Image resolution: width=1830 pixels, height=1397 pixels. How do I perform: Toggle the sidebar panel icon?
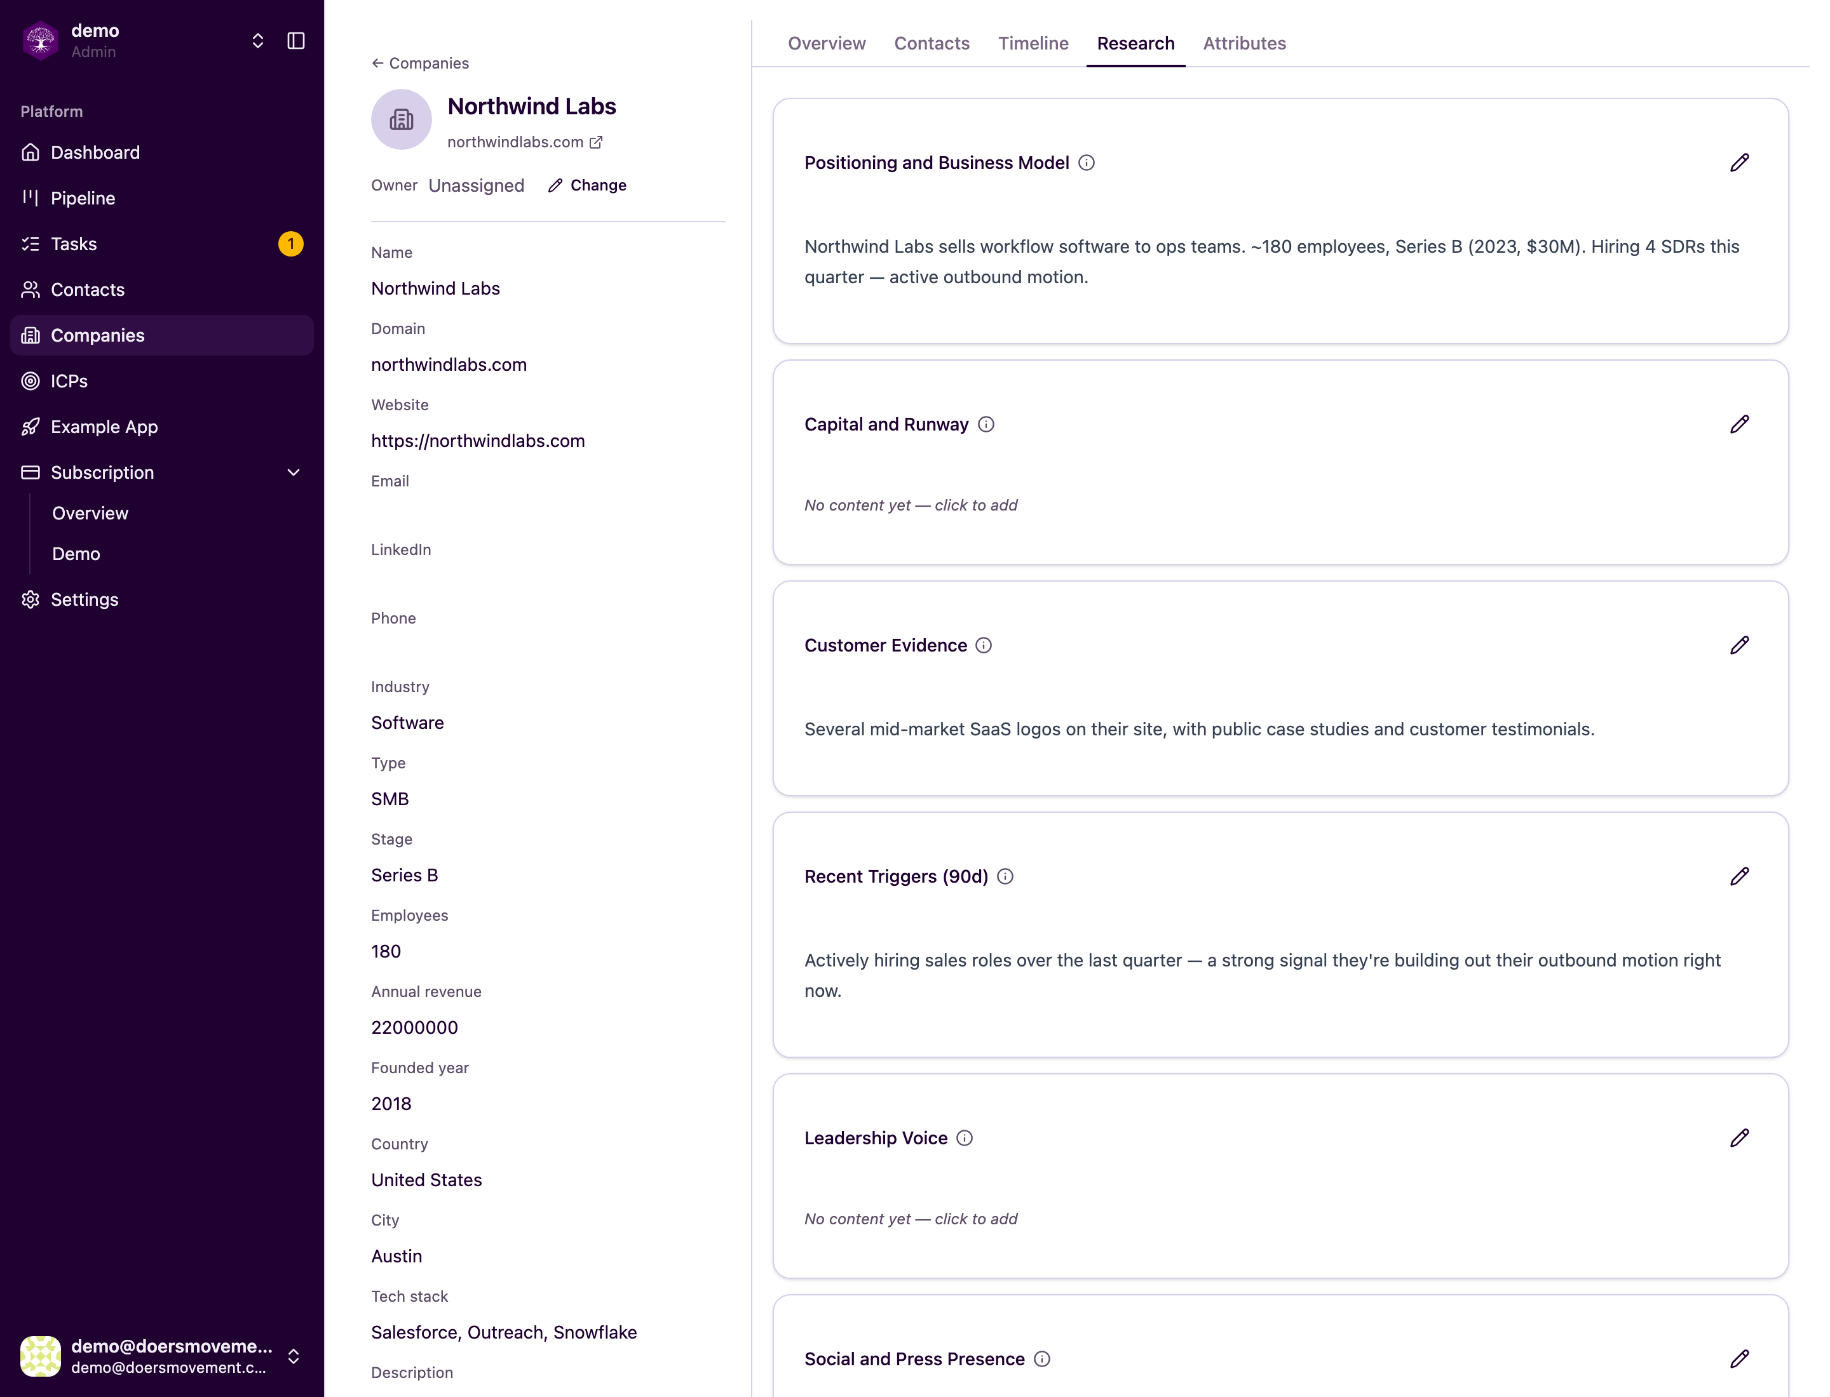[x=295, y=41]
